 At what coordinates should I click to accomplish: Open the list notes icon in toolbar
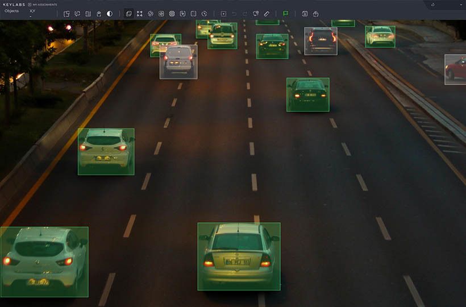coord(88,14)
